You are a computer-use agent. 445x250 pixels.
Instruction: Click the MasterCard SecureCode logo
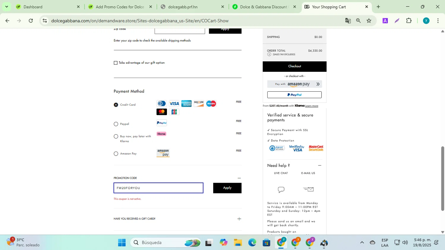coord(316,148)
